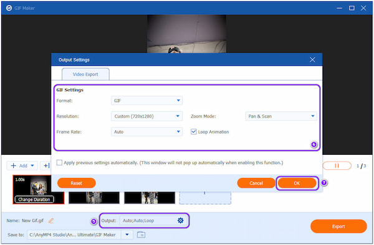Click the Reset button
The image size is (374, 245).
coord(76,183)
